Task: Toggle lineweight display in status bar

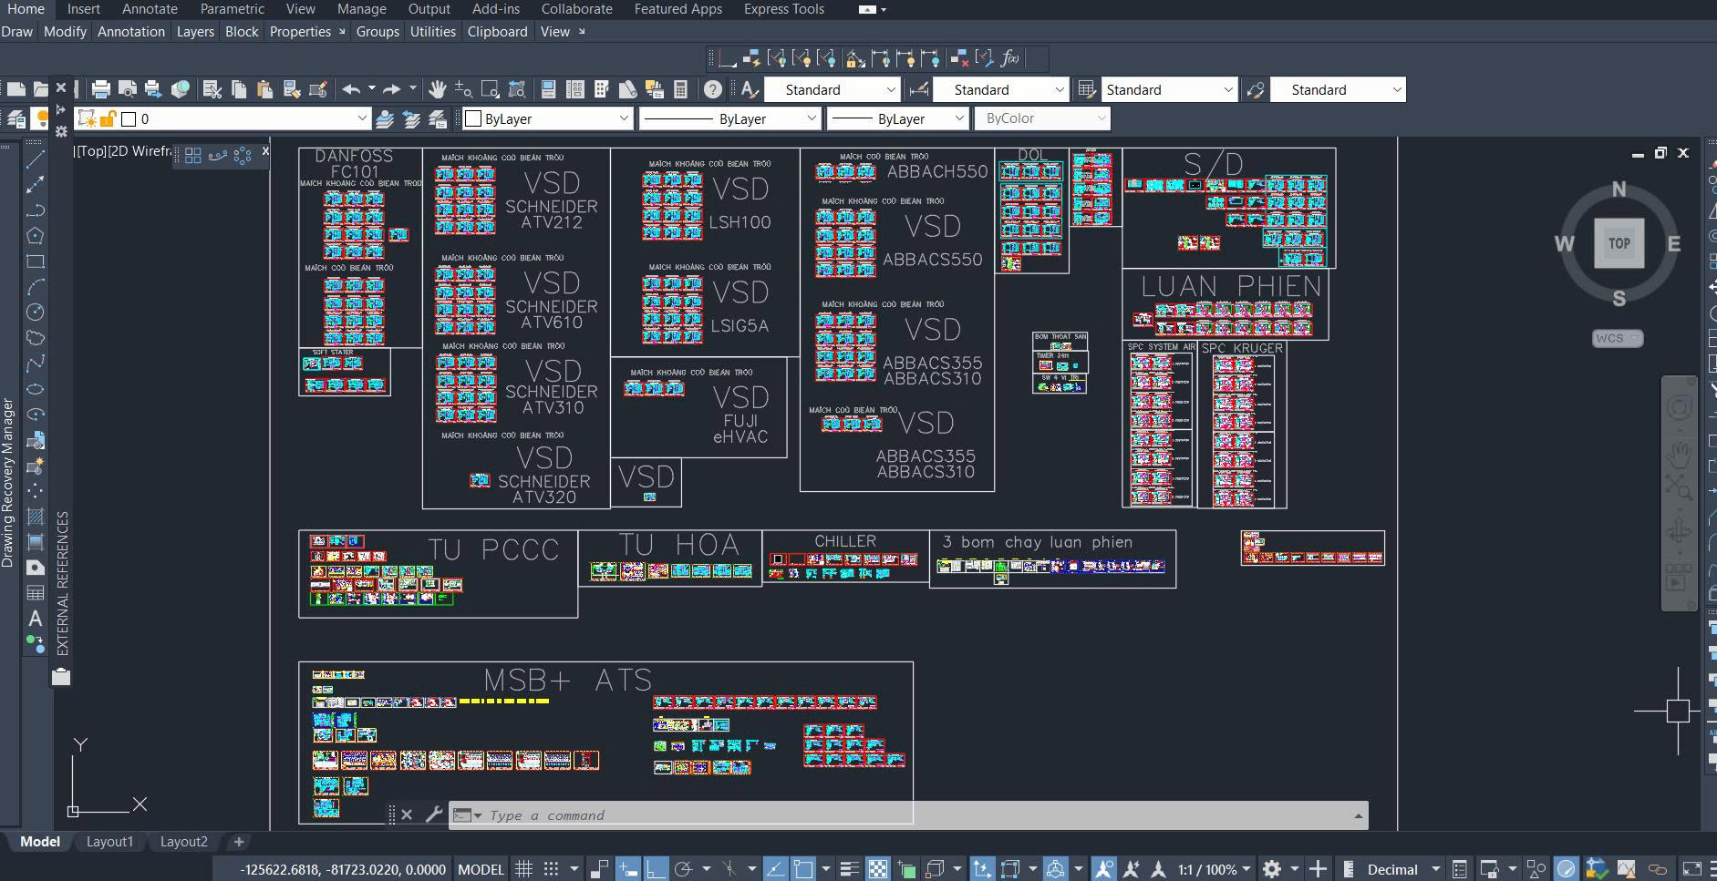Action: [x=850, y=869]
